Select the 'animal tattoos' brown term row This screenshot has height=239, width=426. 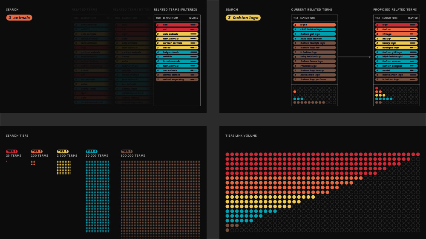click(177, 75)
